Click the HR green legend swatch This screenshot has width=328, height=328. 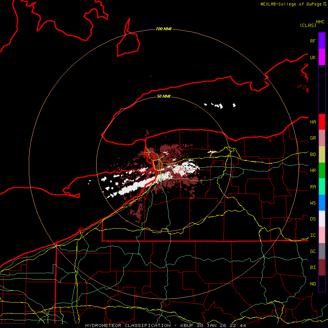[322, 171]
